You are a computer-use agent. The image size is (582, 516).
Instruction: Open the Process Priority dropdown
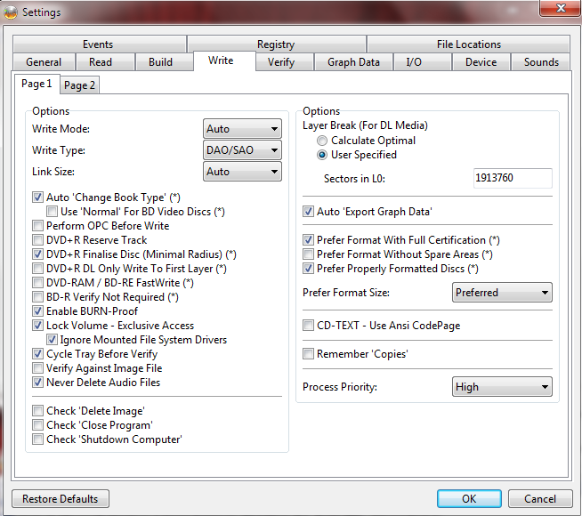[502, 387]
